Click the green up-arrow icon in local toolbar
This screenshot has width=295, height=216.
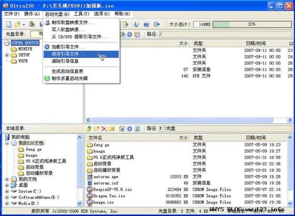[89, 129]
